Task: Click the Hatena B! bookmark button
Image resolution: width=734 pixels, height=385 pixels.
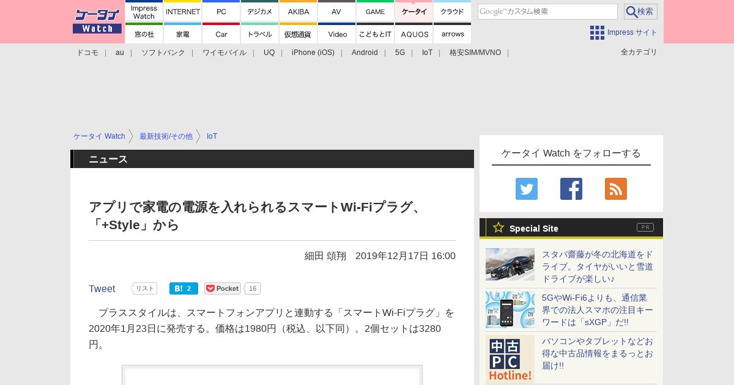Action: coord(183,288)
